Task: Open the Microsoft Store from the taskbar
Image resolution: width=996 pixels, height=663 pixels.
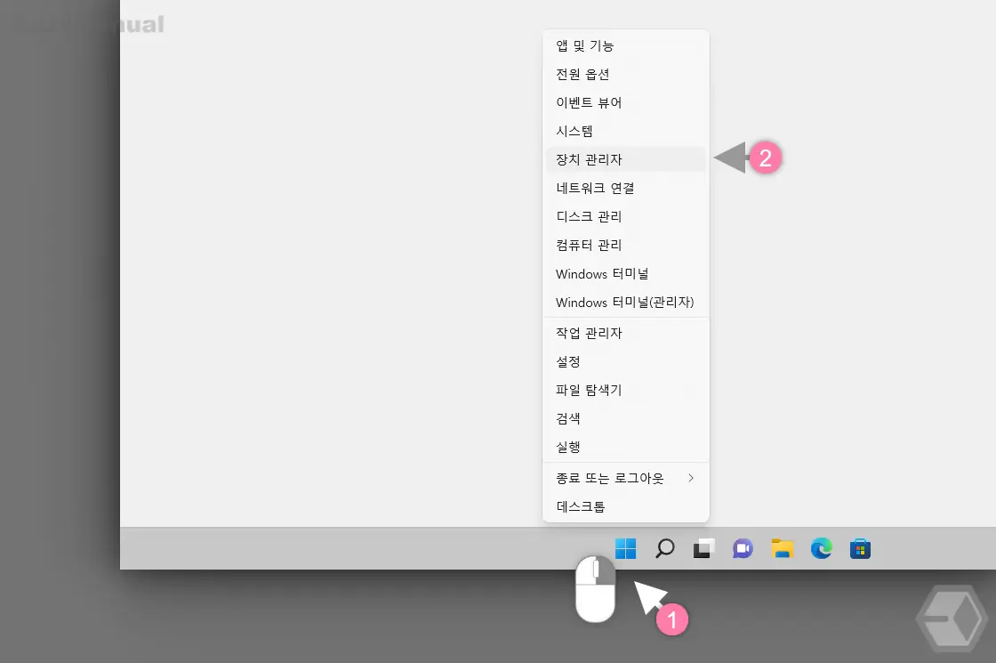Action: pyautogui.click(x=860, y=549)
